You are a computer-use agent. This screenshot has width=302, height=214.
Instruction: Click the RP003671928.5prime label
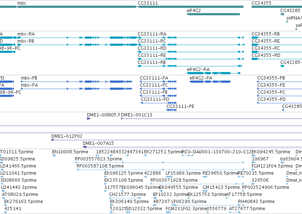[x=174, y=181]
